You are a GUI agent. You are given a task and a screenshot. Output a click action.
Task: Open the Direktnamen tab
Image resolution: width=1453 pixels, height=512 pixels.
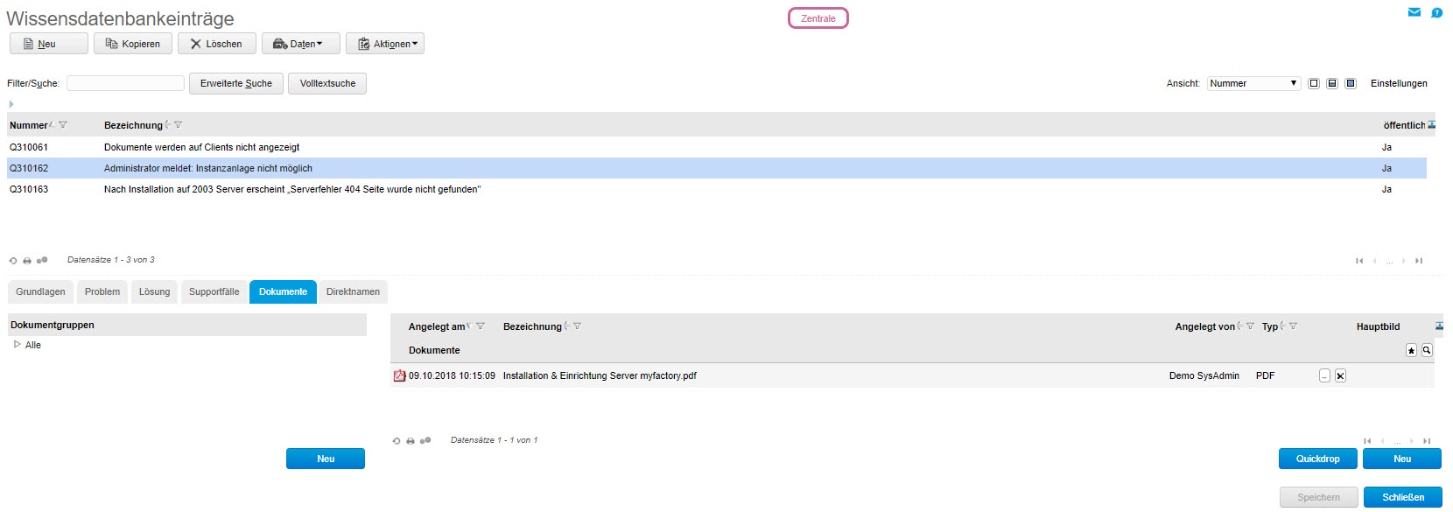353,292
